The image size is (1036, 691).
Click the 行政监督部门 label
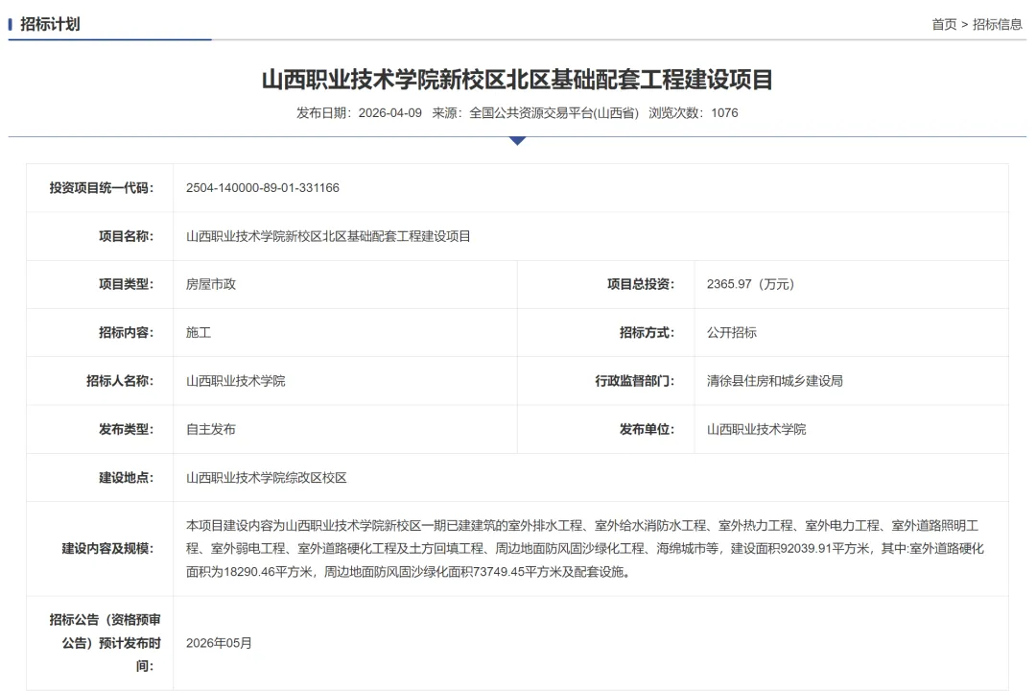[x=634, y=381]
